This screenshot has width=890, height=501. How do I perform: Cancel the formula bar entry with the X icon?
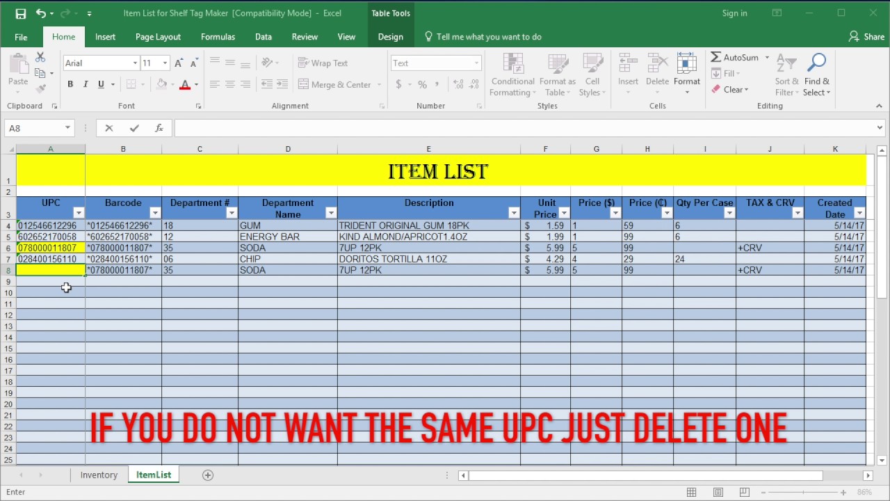click(108, 128)
